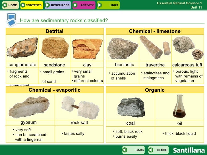Click the 'Organic' table header

[x=155, y=90]
